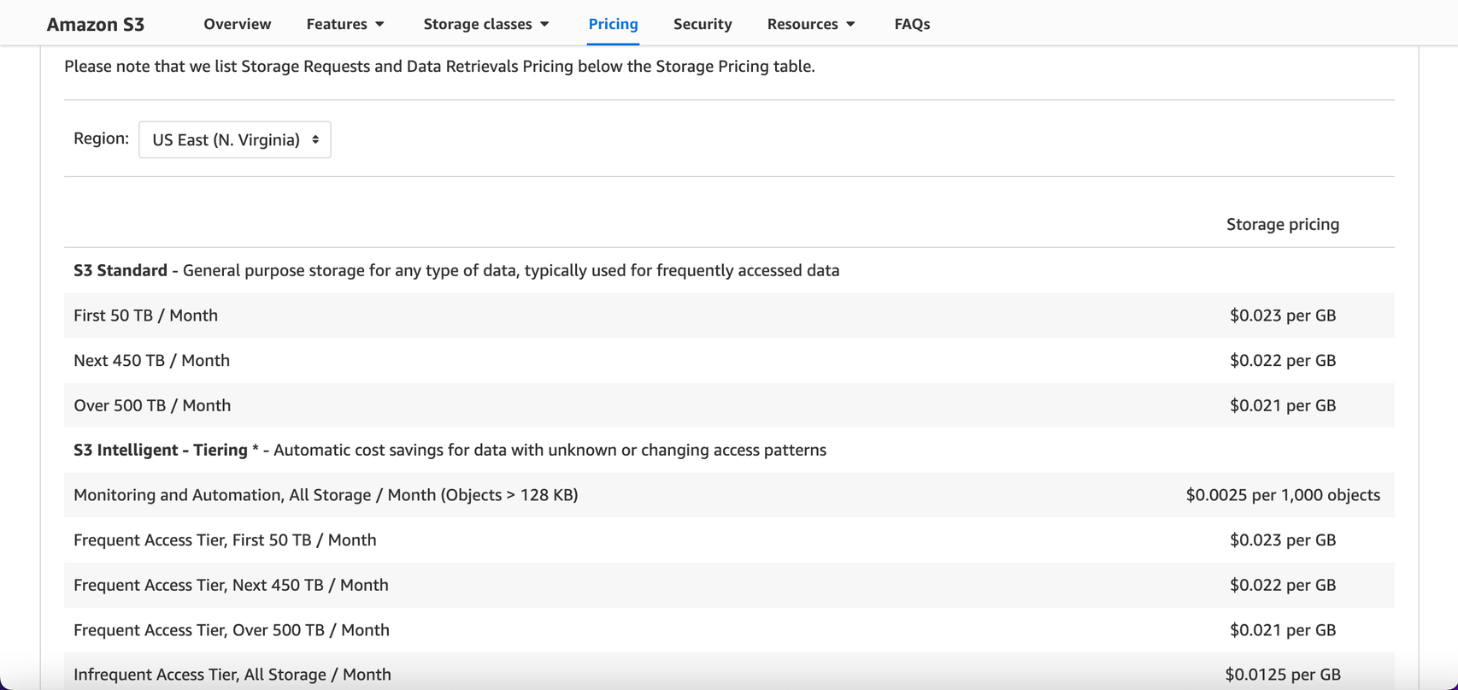Click the Next 450 TB / Month row label
1458x690 pixels.
coord(152,360)
